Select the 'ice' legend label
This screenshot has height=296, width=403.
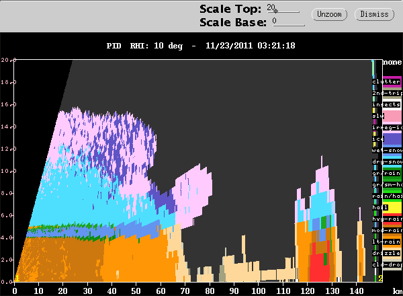click(378, 139)
